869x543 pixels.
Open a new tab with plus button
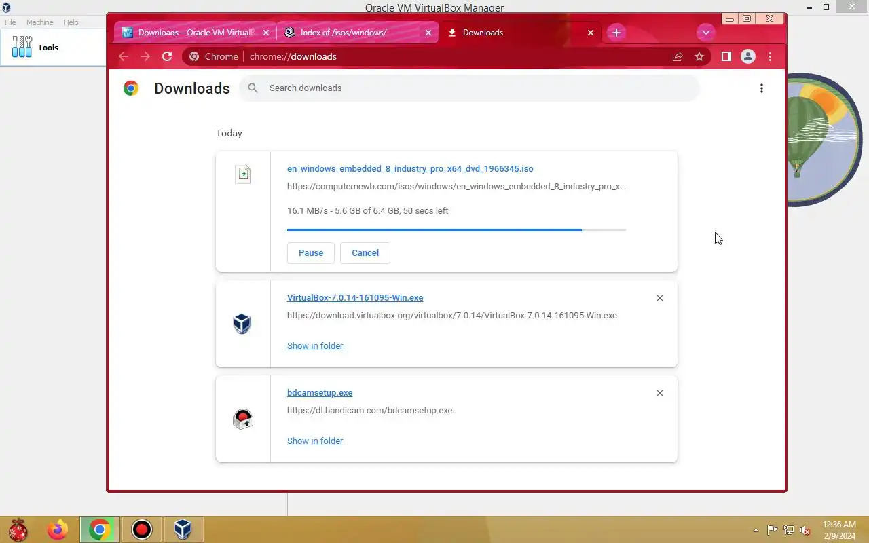click(616, 33)
